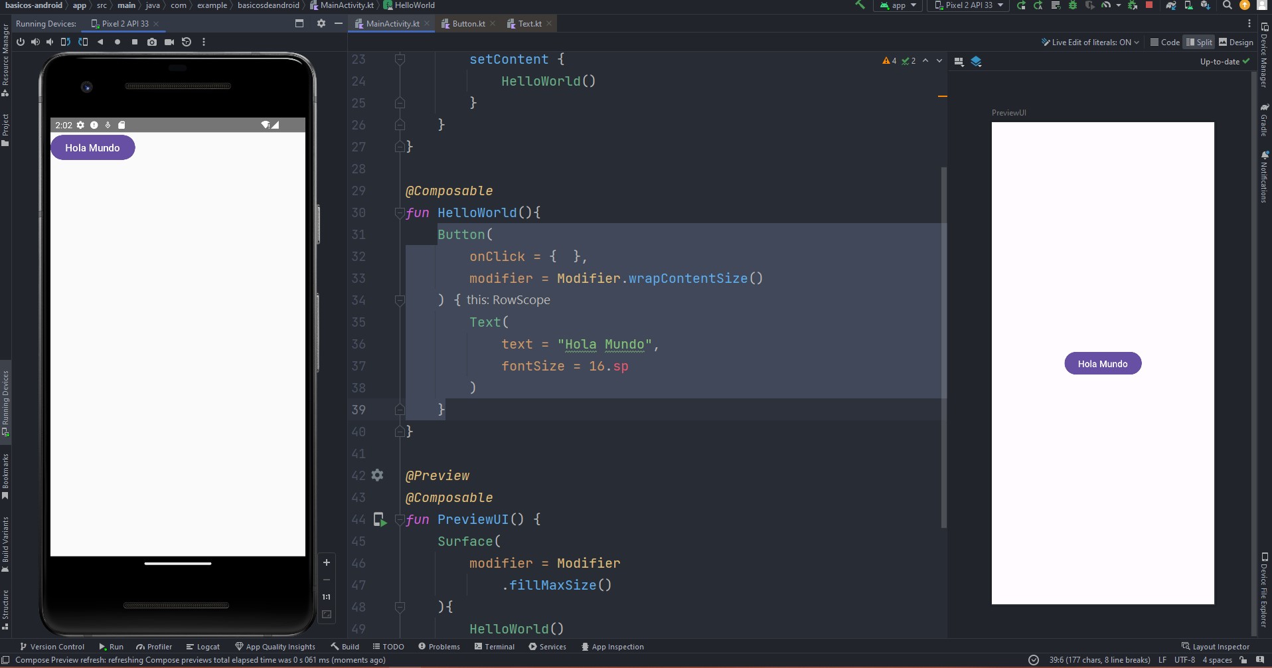Open the Pixel 2 API 33 device dropdown

[969, 5]
